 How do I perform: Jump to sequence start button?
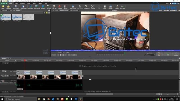click(53, 55)
